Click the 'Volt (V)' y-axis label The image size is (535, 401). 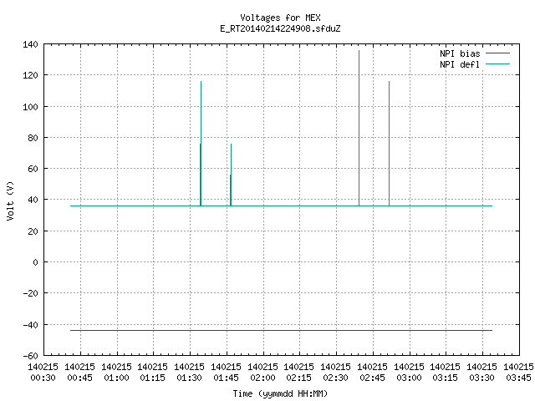coord(10,200)
